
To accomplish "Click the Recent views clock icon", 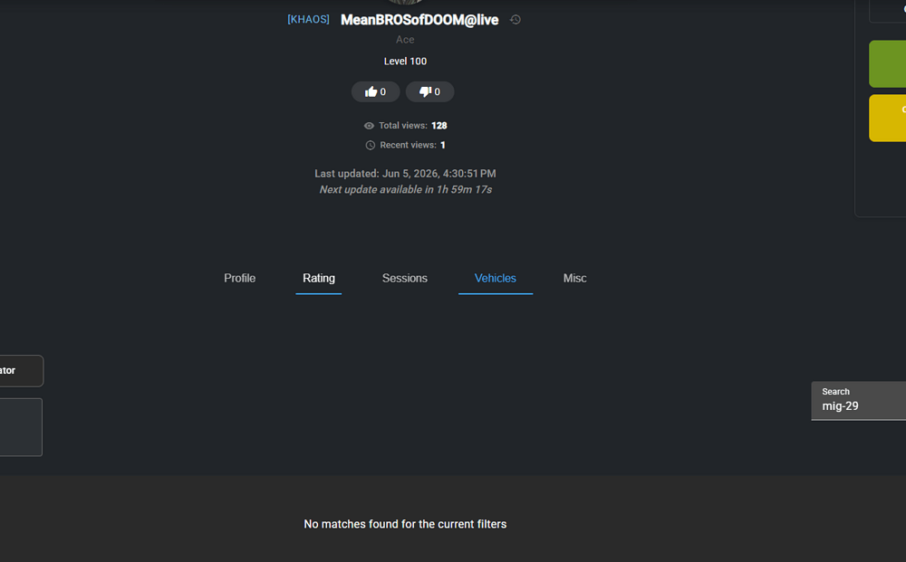I will pyautogui.click(x=371, y=146).
